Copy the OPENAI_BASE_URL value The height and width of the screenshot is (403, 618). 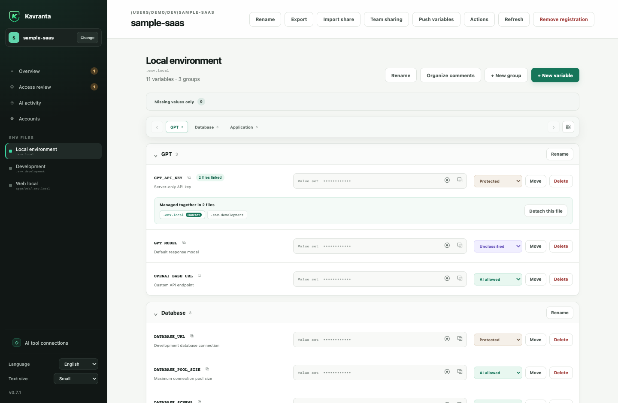(x=460, y=279)
